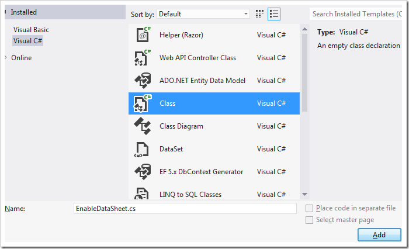Click the ADO.NET Entity Data Model icon
Image resolution: width=409 pixels, height=249 pixels.
(x=143, y=81)
